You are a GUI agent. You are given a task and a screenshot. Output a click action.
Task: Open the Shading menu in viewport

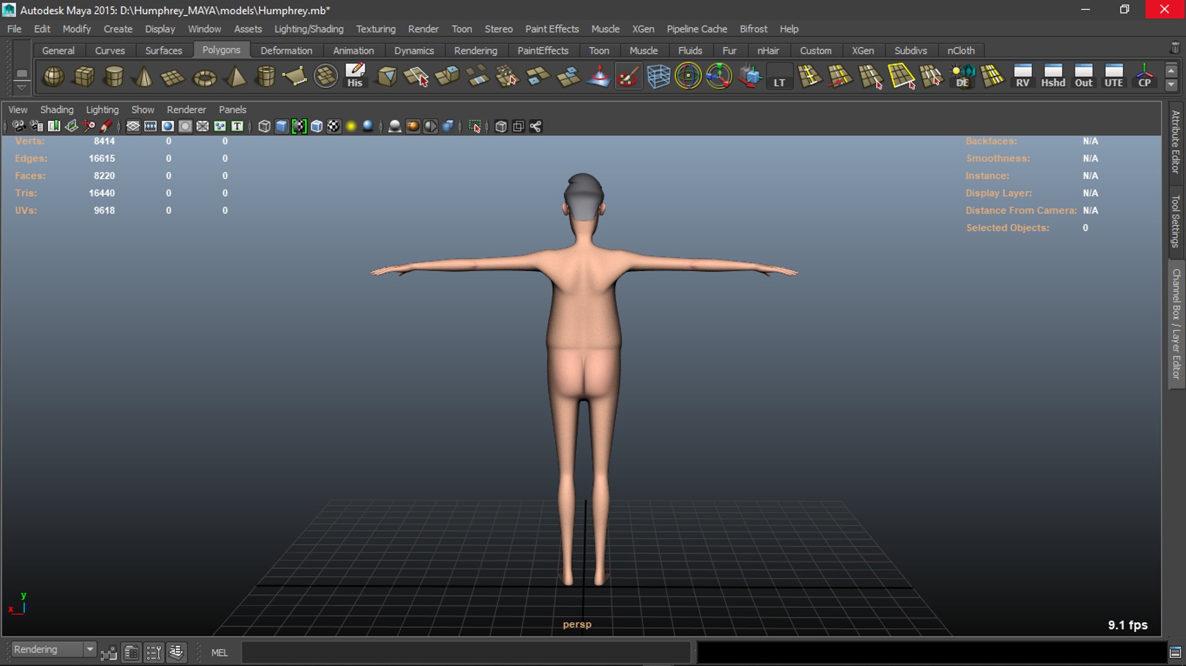click(57, 110)
